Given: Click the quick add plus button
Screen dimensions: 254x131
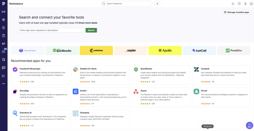Looking at the screenshot, I should point(157,4).
